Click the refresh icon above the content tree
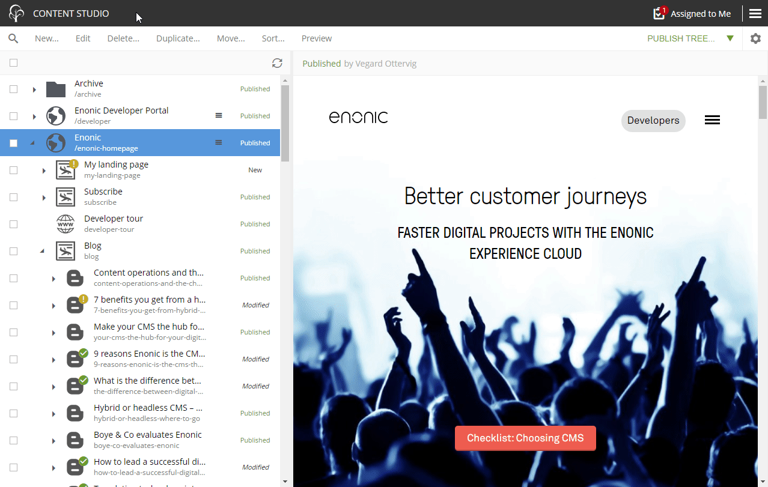768x487 pixels. tap(277, 63)
